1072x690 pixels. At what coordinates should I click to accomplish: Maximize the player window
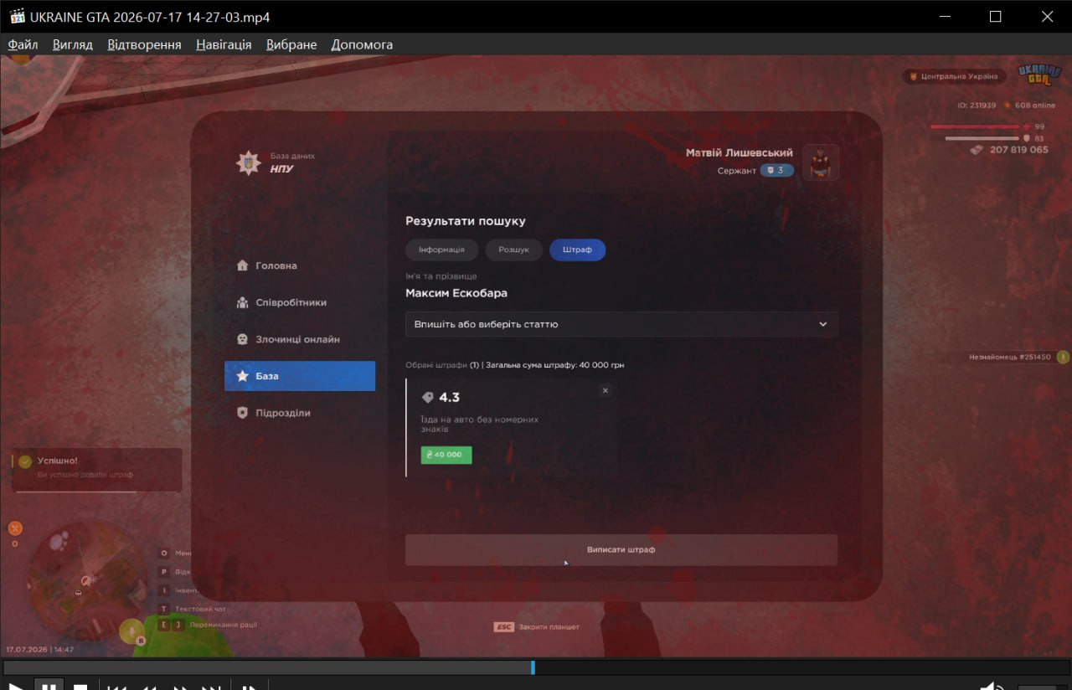[995, 17]
